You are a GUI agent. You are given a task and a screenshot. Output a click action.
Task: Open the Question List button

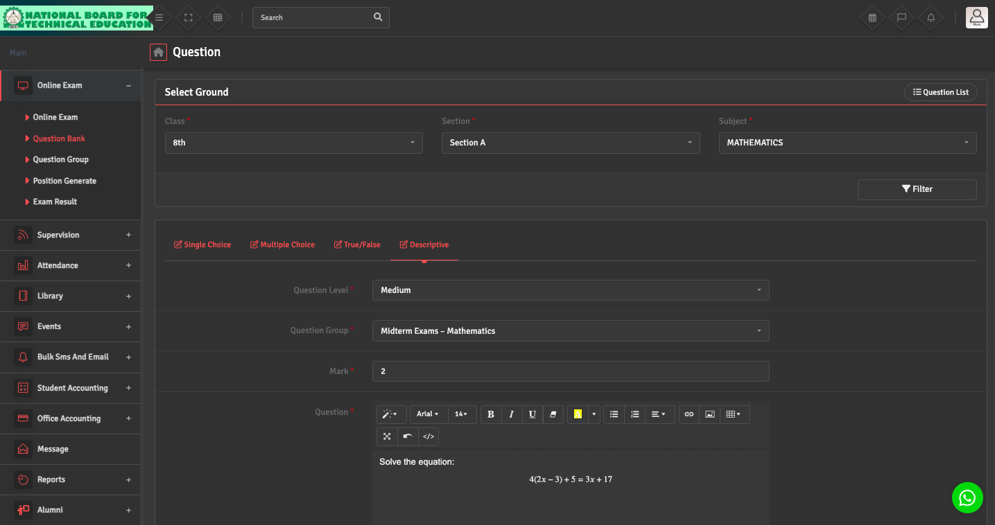(x=940, y=92)
